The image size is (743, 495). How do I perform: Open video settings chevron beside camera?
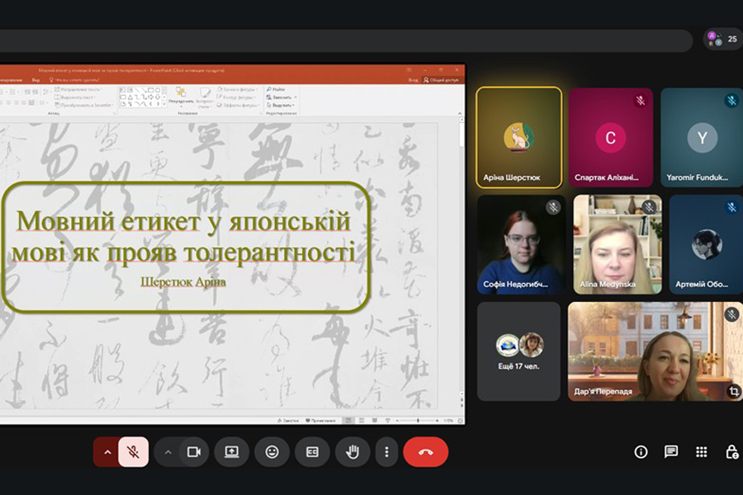[168, 452]
